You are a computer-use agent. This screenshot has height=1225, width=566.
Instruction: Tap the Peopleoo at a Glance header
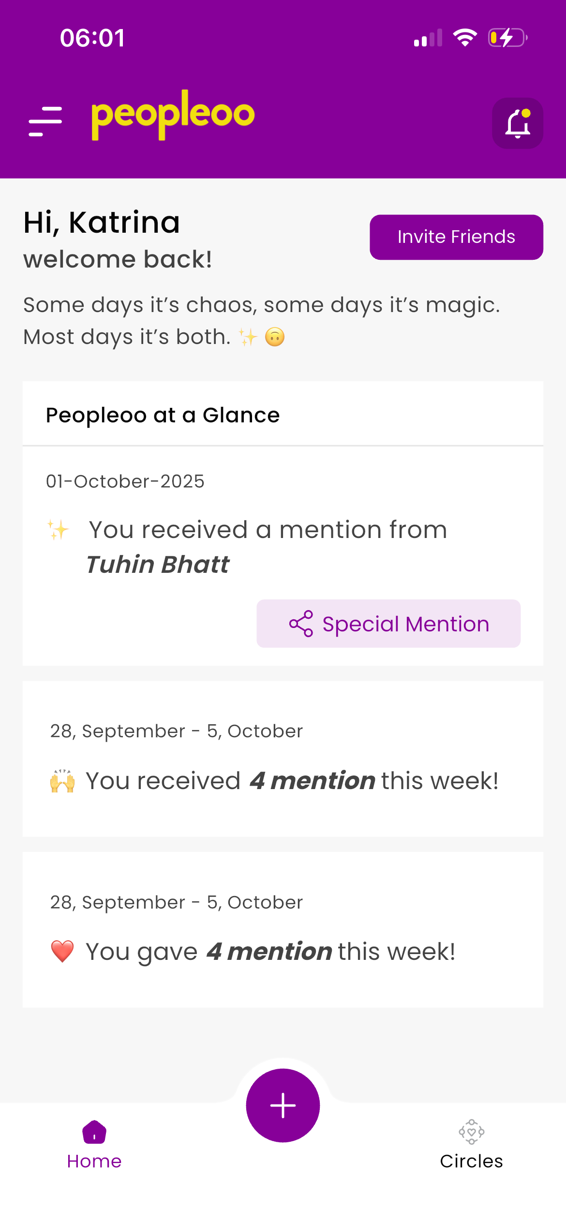[x=163, y=415]
